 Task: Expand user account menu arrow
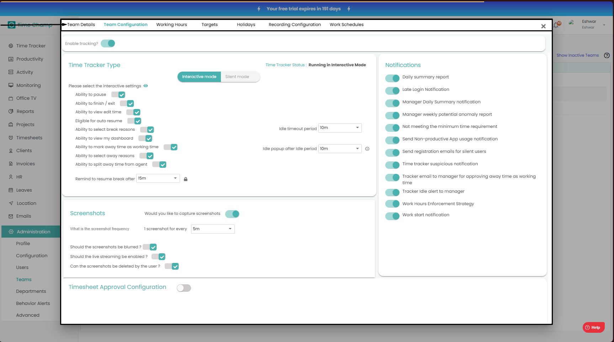[604, 25]
